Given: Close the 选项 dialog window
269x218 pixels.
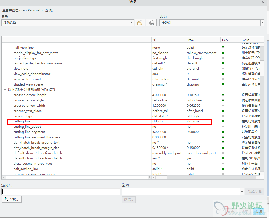Looking at the screenshot, I should coord(263,2).
